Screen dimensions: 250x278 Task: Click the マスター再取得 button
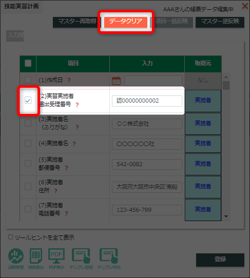click(77, 22)
